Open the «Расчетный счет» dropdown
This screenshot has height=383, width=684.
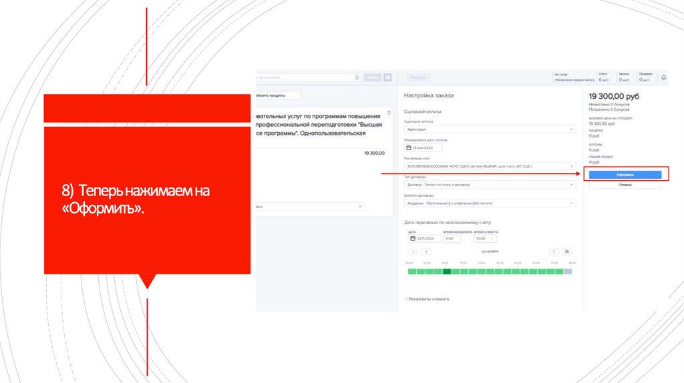pyautogui.click(x=490, y=166)
